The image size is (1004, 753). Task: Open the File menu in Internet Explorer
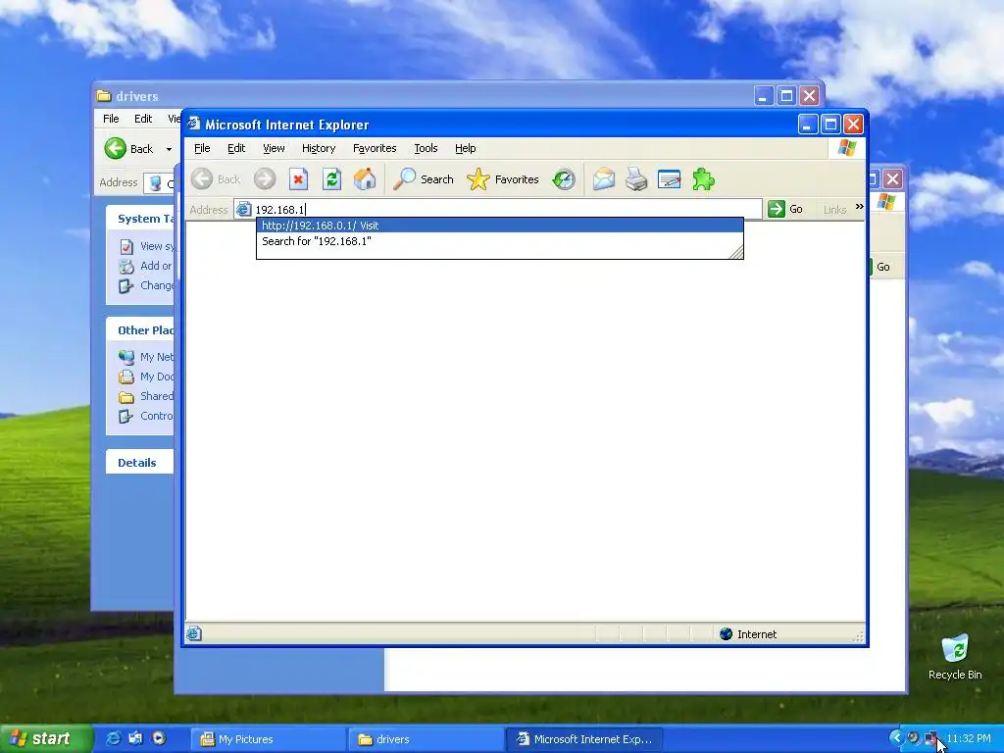(202, 148)
